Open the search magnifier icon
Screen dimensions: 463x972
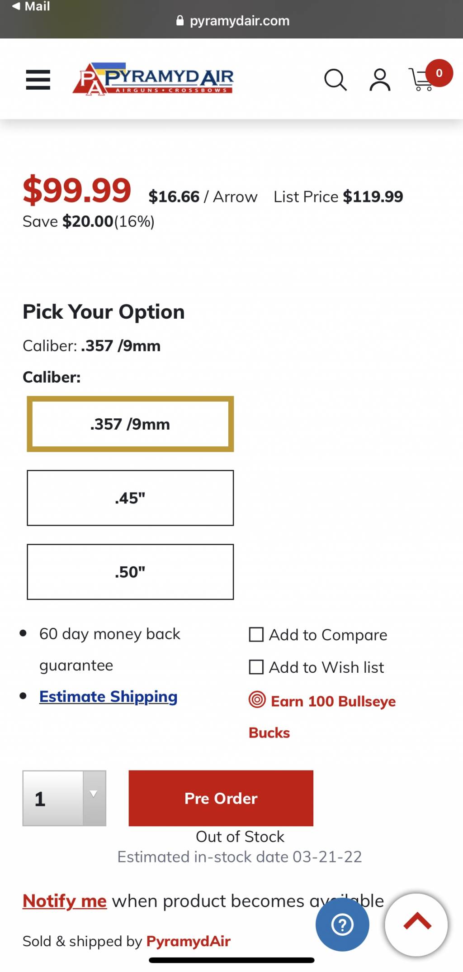335,80
